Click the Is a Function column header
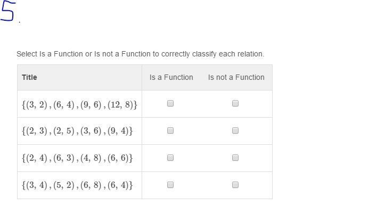385x222 pixels. click(x=171, y=77)
